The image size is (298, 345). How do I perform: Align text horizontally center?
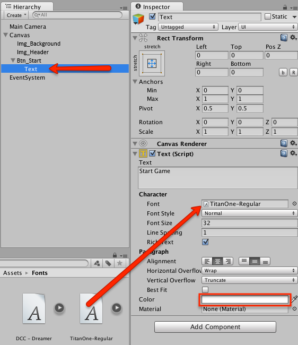coord(217,261)
